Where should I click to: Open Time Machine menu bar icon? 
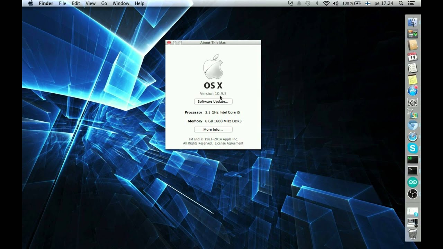tap(308, 3)
